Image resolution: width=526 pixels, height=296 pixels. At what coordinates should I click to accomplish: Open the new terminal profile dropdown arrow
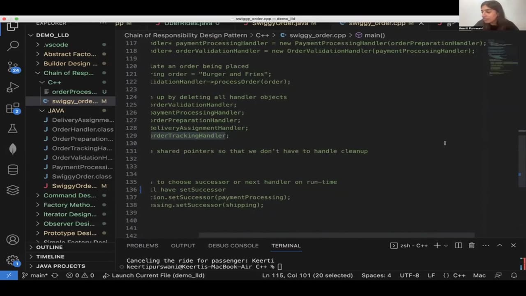(445, 245)
